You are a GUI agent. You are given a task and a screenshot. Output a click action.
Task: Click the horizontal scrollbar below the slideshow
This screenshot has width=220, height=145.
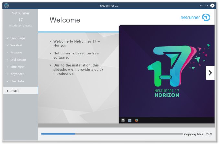pos(126,125)
